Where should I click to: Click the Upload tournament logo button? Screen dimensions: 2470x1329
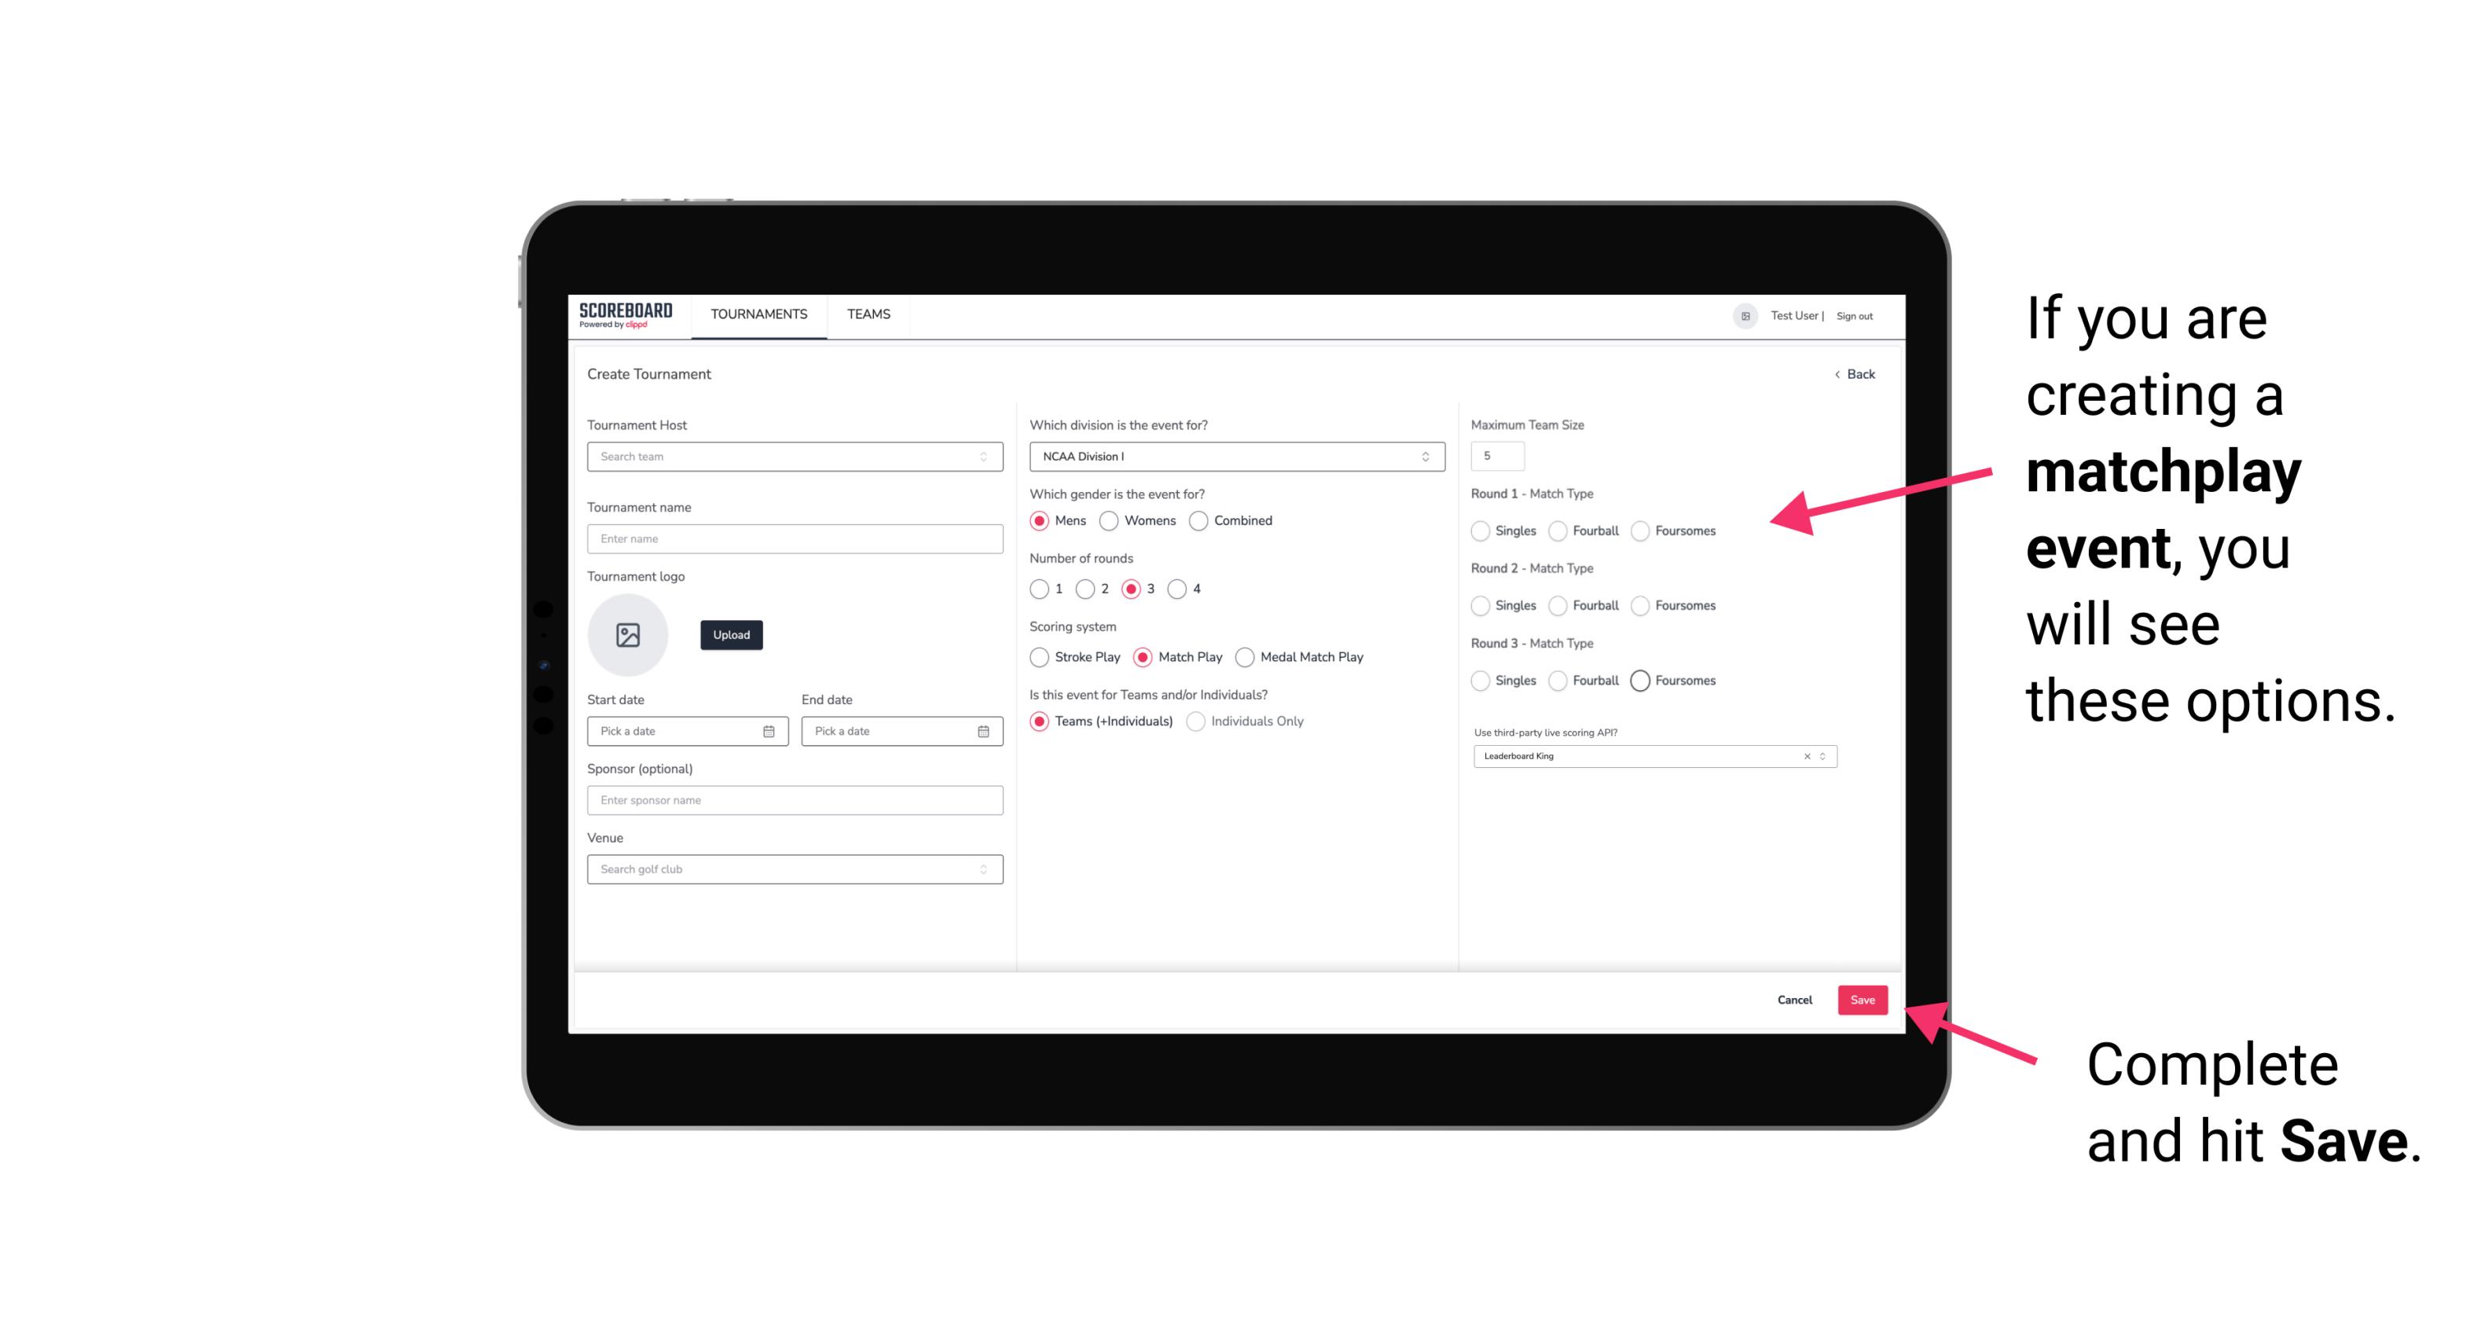(x=731, y=635)
